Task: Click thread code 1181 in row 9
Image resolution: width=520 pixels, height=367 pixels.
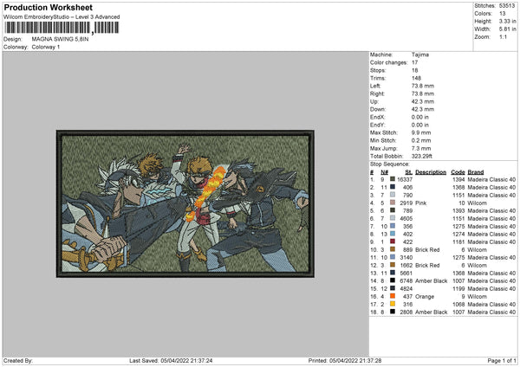Action: (x=458, y=241)
